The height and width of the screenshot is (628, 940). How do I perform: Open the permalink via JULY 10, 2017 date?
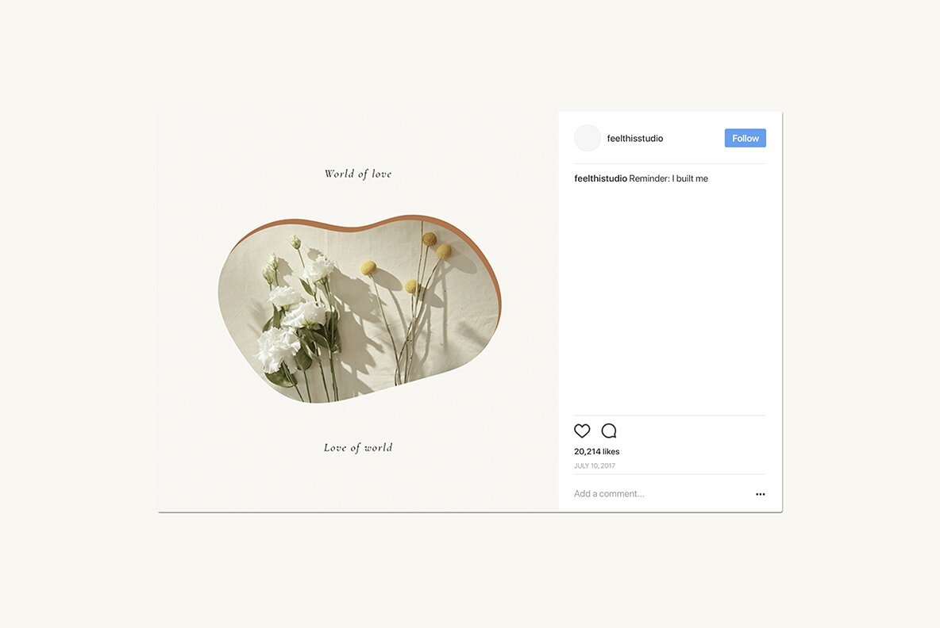click(594, 465)
